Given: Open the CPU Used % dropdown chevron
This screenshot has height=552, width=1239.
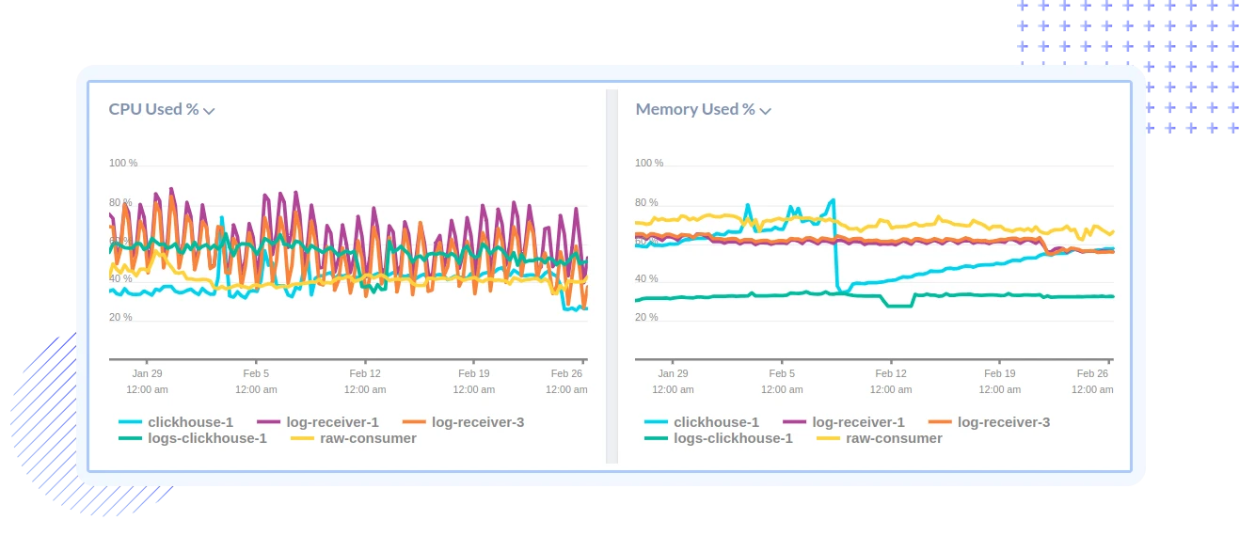Looking at the screenshot, I should pos(209,111).
